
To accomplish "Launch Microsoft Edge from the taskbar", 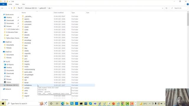I will [63, 103].
